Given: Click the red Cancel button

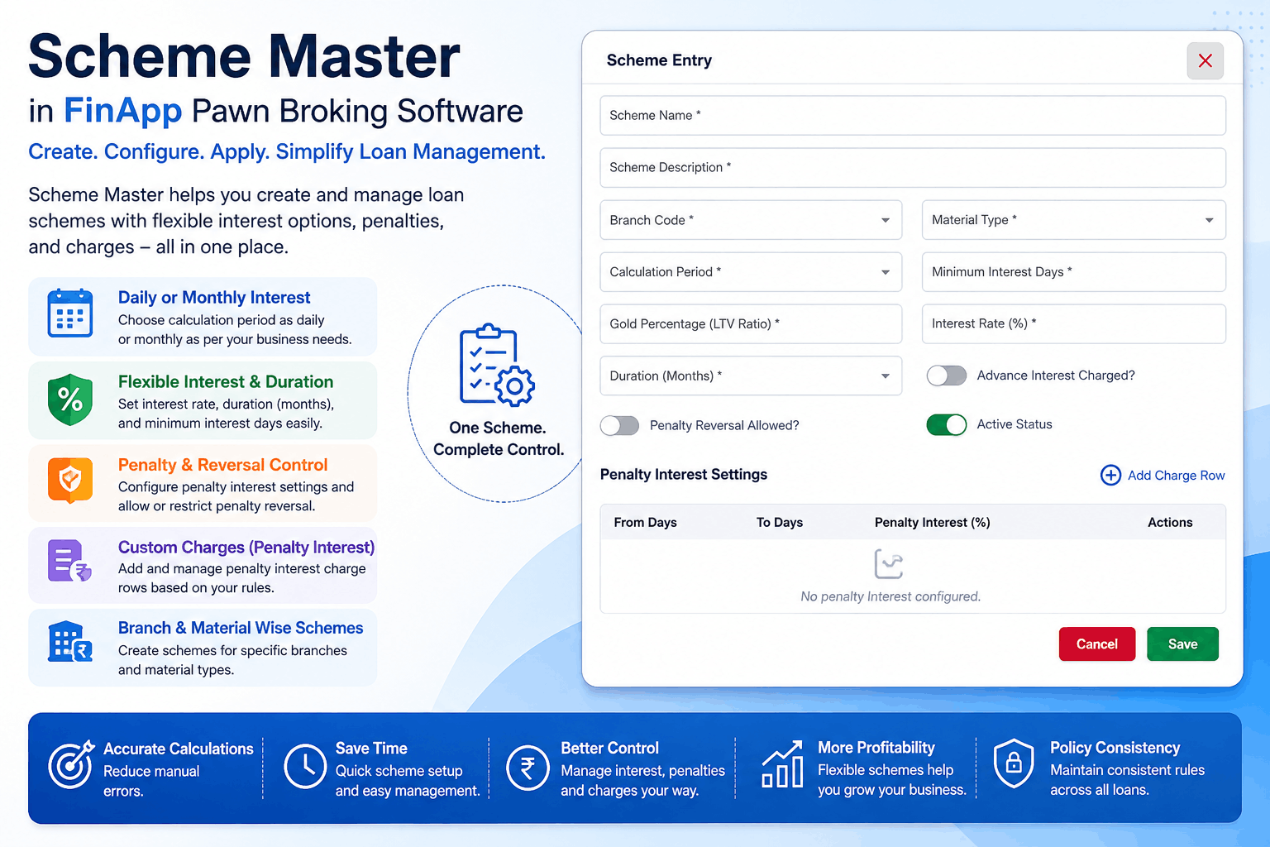Looking at the screenshot, I should (x=1097, y=644).
